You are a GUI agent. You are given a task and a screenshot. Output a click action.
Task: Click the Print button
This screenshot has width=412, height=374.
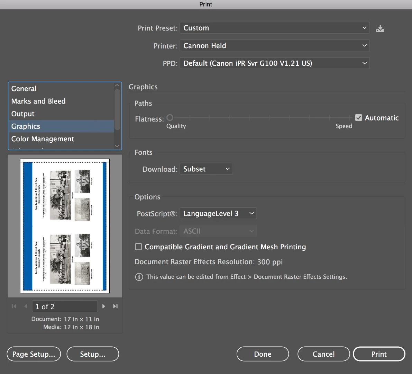point(379,354)
